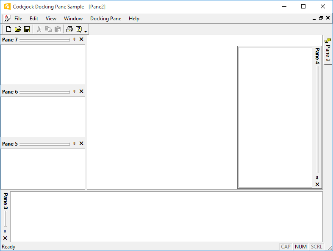Viewport: 333px width, 251px height.
Task: Close Pane 7
Action: tap(81, 39)
